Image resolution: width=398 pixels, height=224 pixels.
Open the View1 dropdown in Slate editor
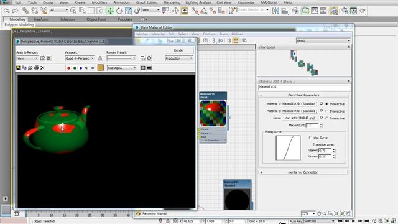(x=323, y=40)
